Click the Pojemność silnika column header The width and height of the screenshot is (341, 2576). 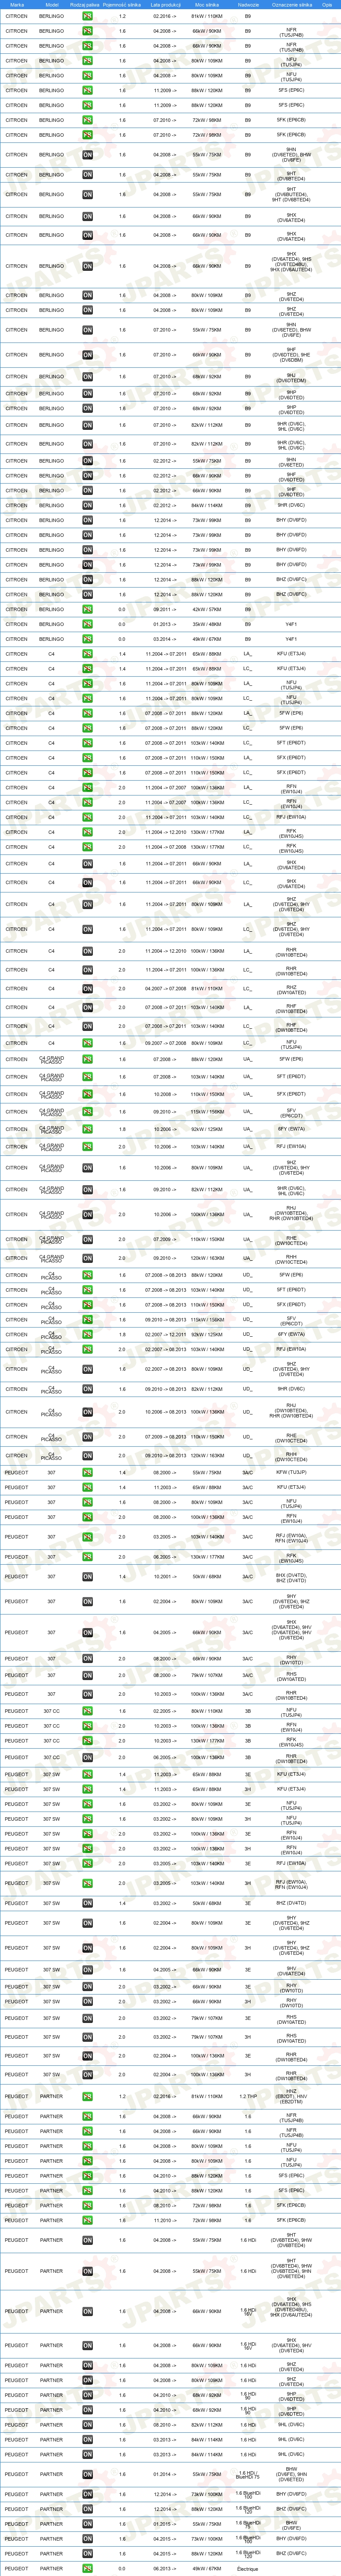[x=123, y=4]
